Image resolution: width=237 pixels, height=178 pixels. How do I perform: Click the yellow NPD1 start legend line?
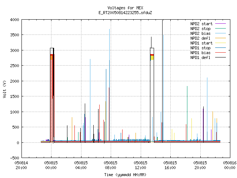(221, 43)
